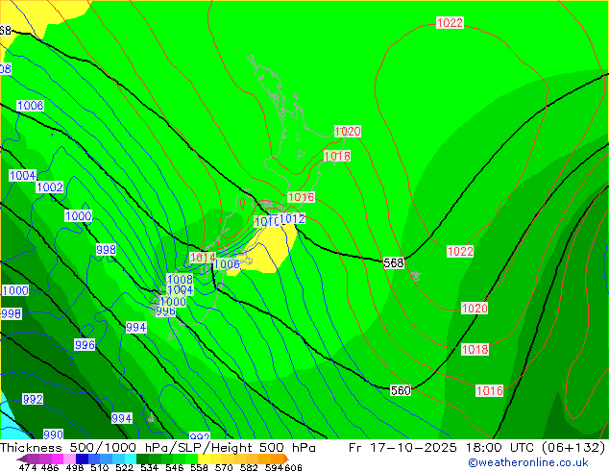Viewport: 609px width, 471px height.
Task: Pick the bright yellow legend swatch above 558
Action: [x=204, y=459]
